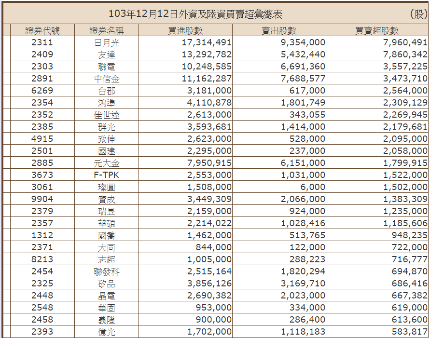Select stock name 群光

tap(107, 127)
